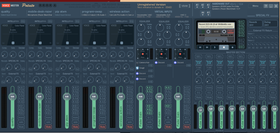
Task: Click the cassette input source indicator
Action: (x=230, y=31)
